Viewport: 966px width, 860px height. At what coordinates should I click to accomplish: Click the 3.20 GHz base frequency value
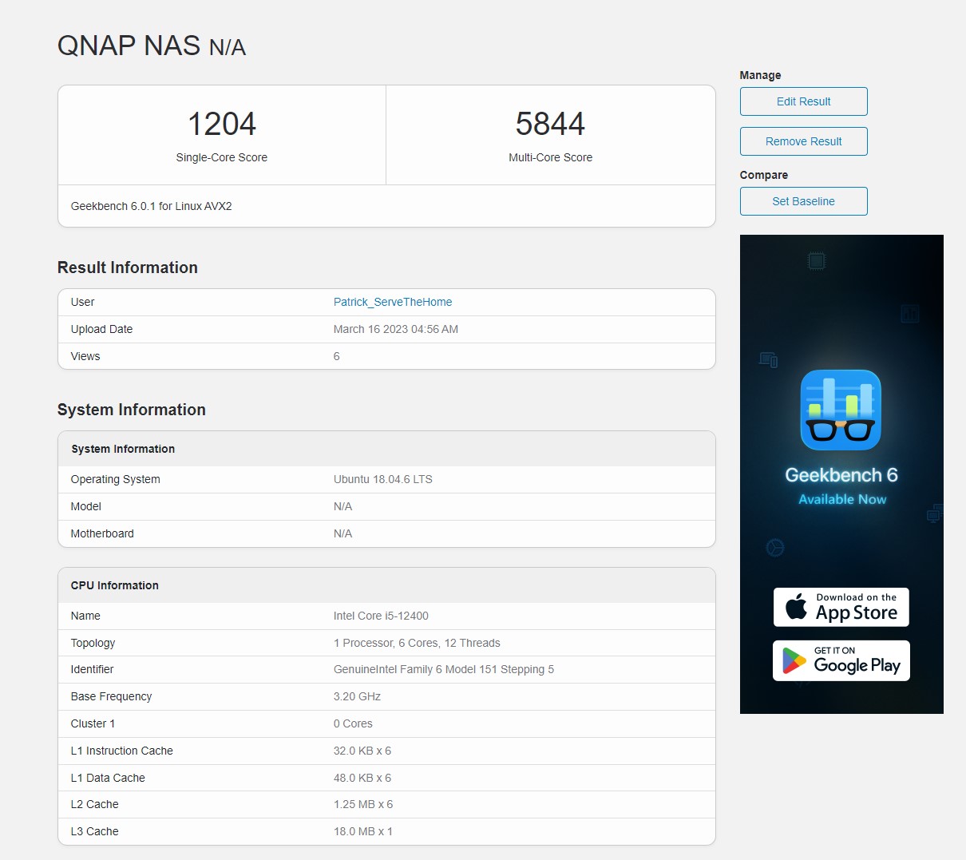(x=357, y=696)
